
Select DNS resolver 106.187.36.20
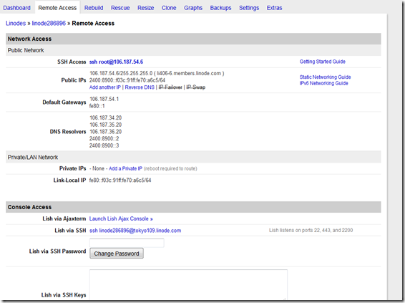click(x=105, y=132)
